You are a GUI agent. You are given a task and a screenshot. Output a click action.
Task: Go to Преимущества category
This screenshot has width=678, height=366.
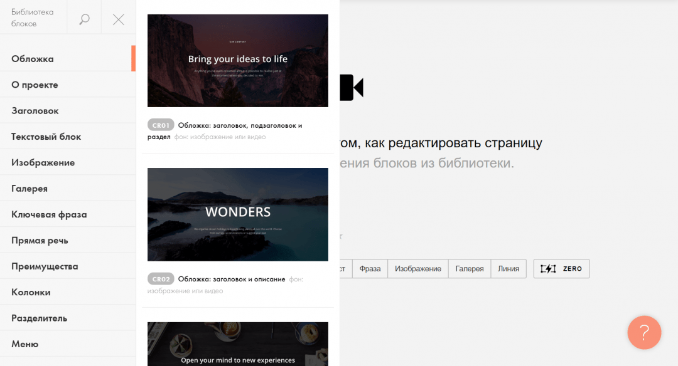coord(45,266)
